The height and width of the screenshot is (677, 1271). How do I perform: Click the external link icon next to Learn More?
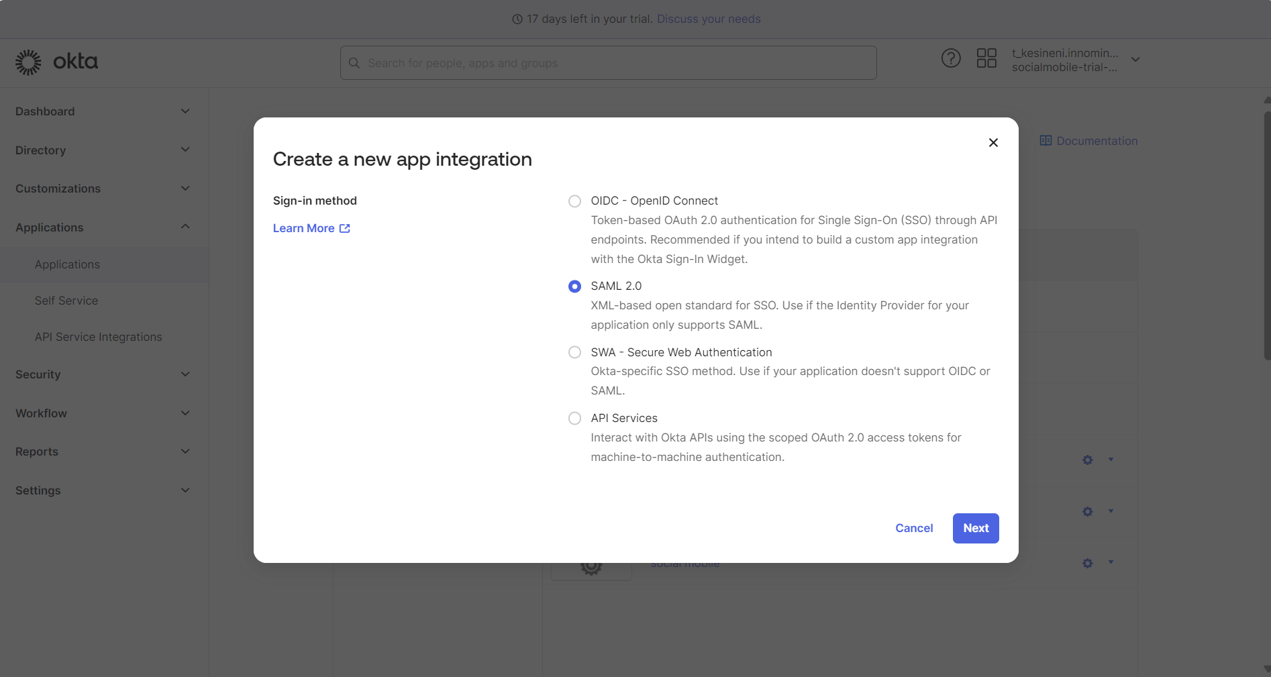pos(344,228)
